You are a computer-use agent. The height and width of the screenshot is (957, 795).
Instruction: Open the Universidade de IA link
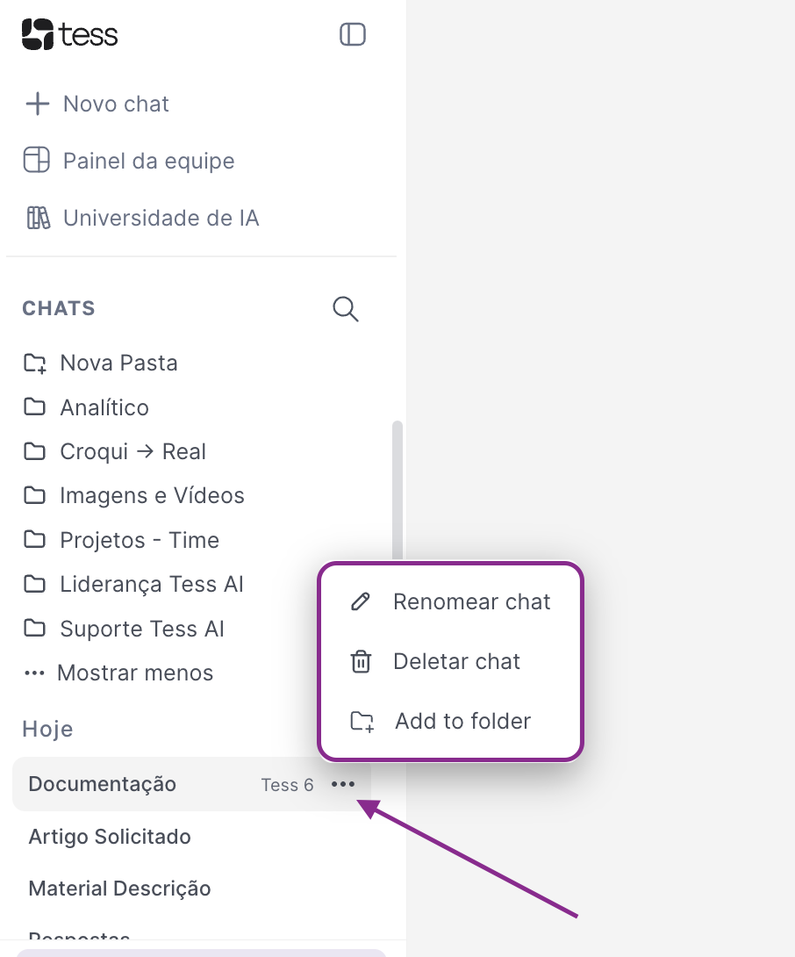pyautogui.click(x=162, y=218)
